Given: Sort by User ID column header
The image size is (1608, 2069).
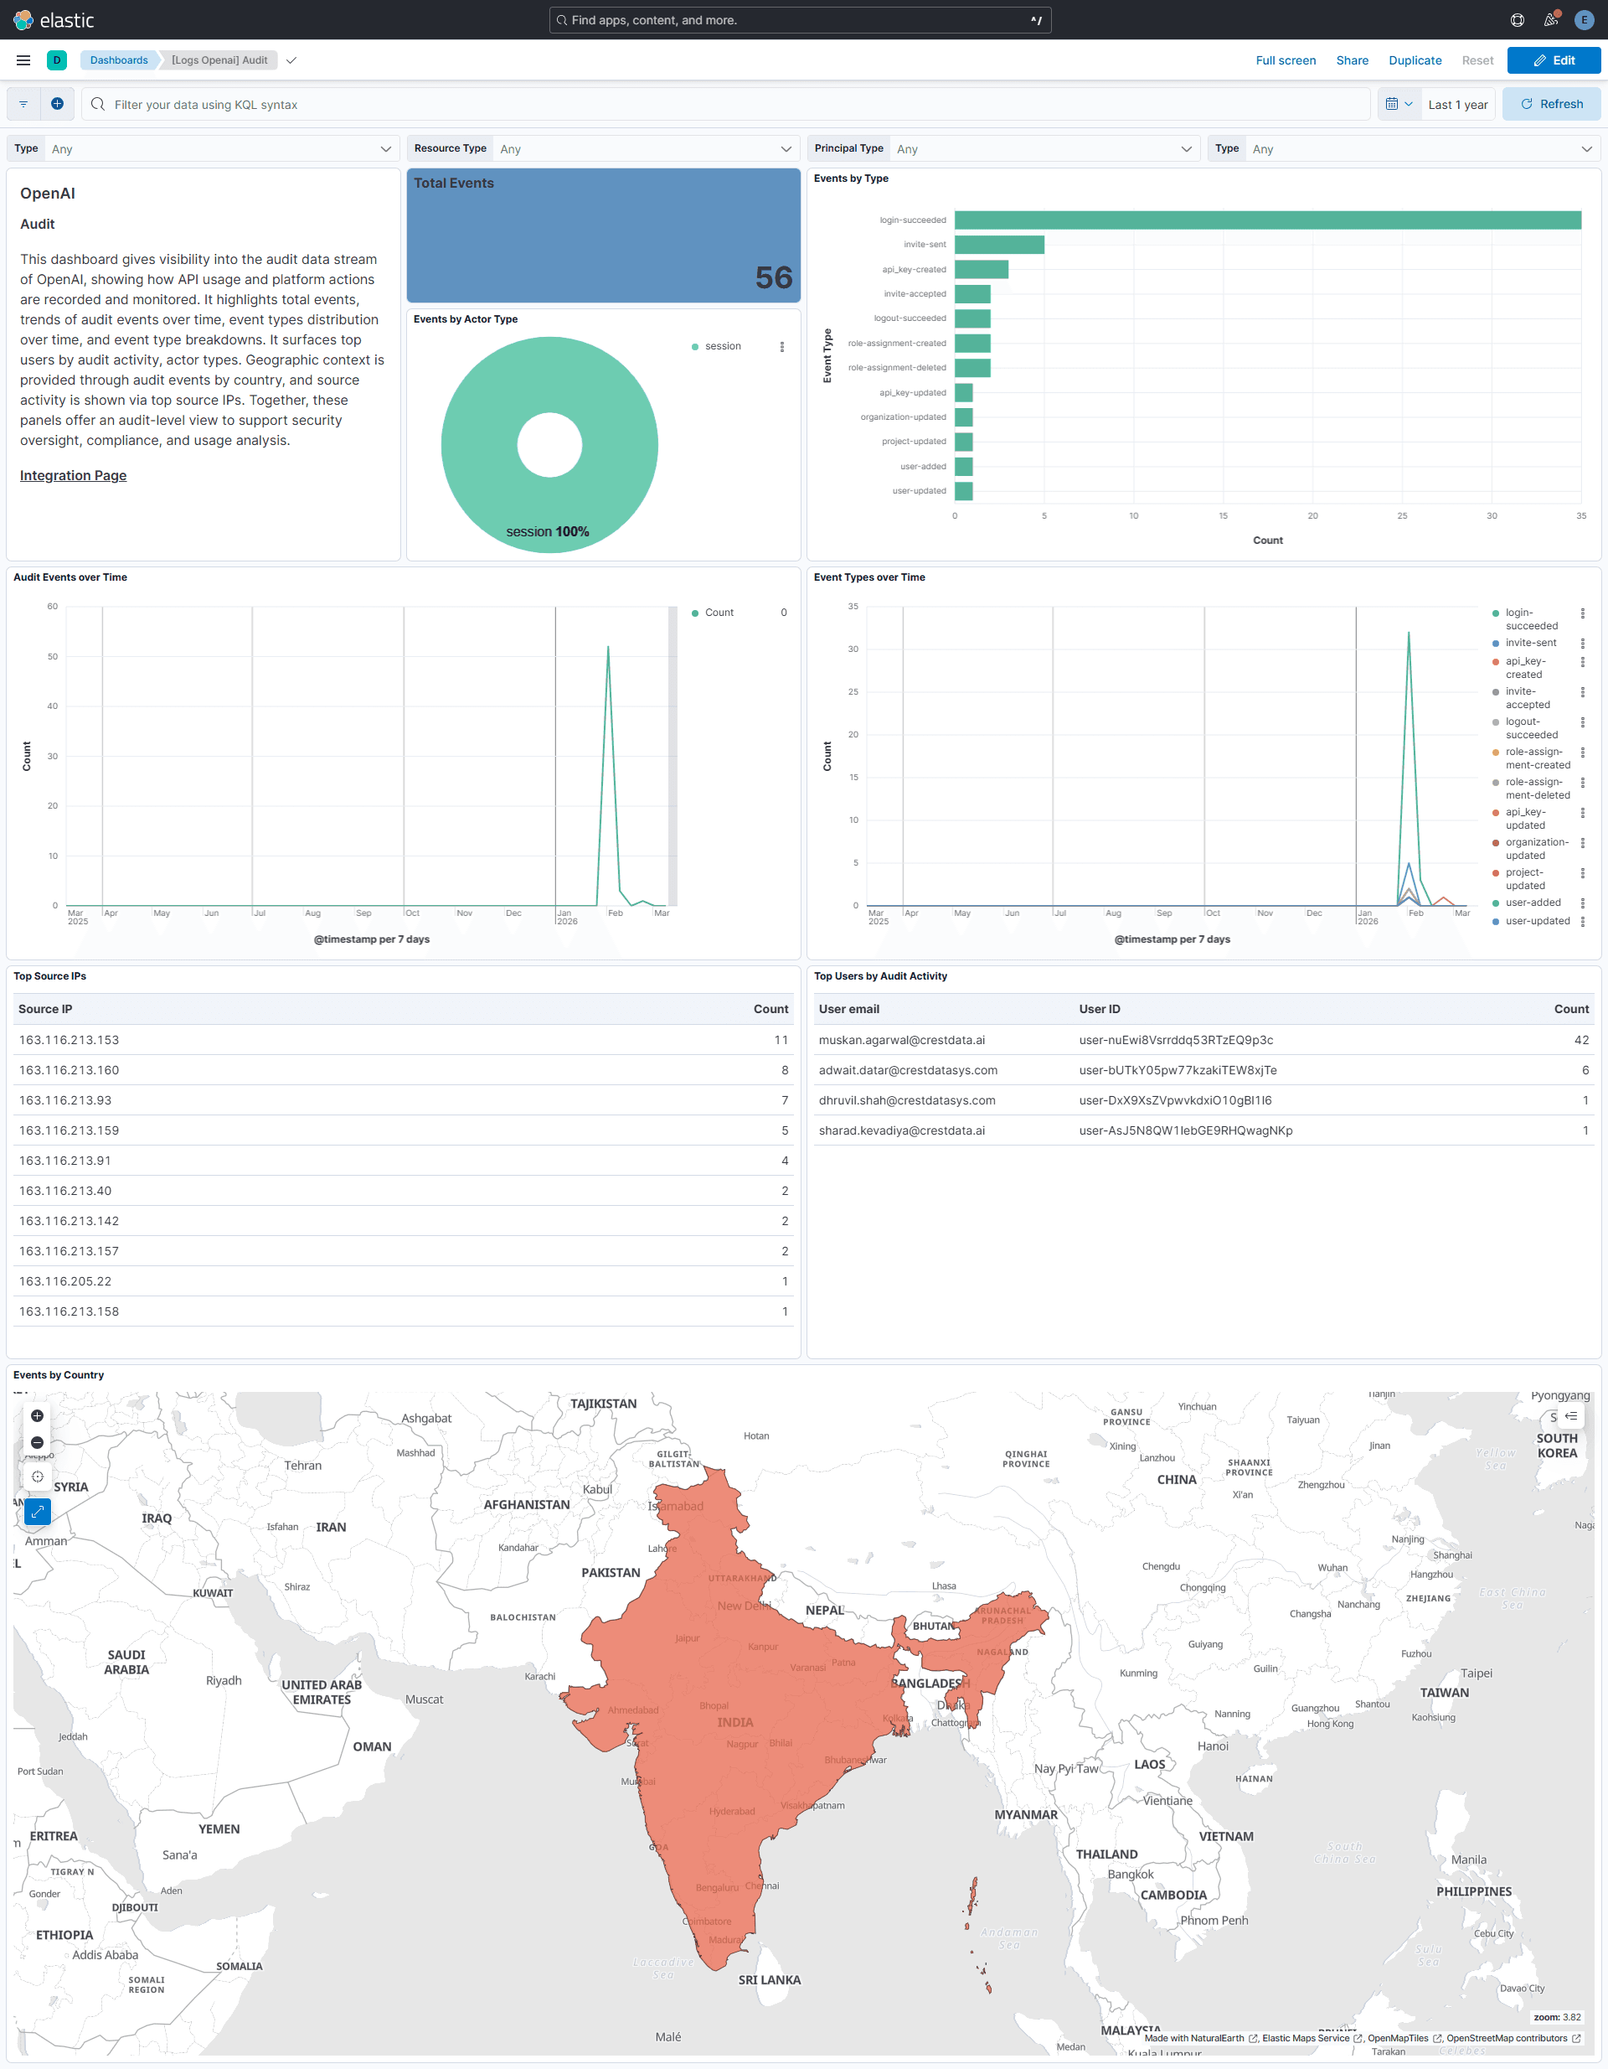Looking at the screenshot, I should tap(1100, 1010).
